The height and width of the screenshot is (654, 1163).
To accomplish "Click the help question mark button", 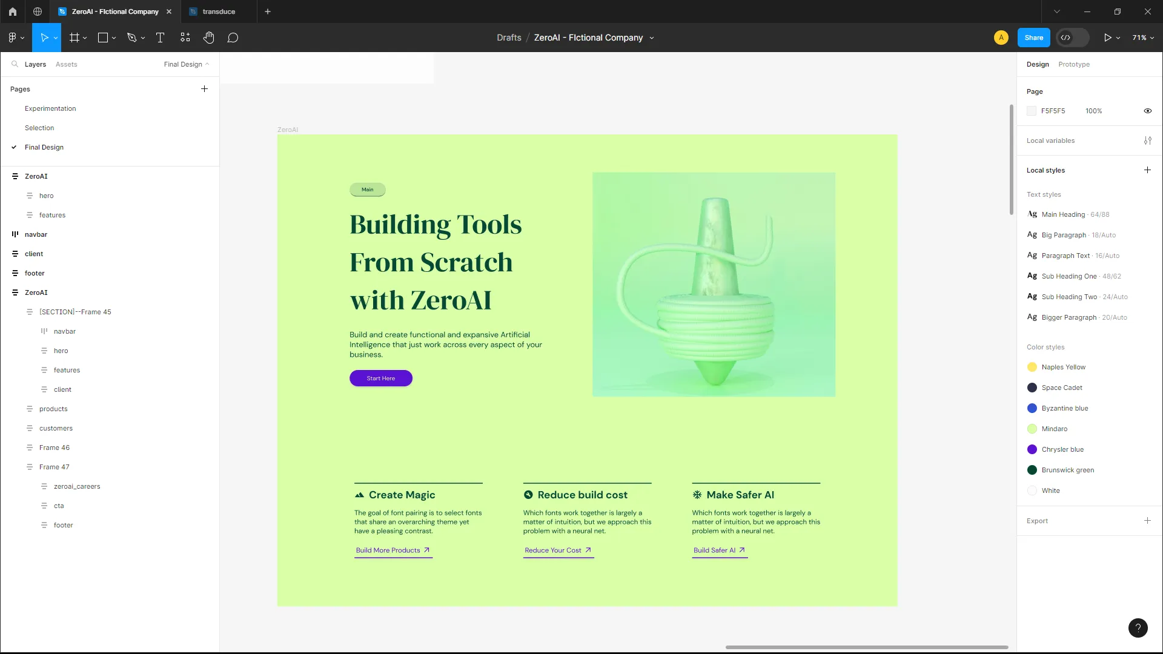I will [1138, 628].
